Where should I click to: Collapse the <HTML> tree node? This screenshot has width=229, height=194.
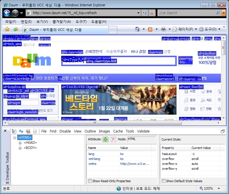(14, 138)
